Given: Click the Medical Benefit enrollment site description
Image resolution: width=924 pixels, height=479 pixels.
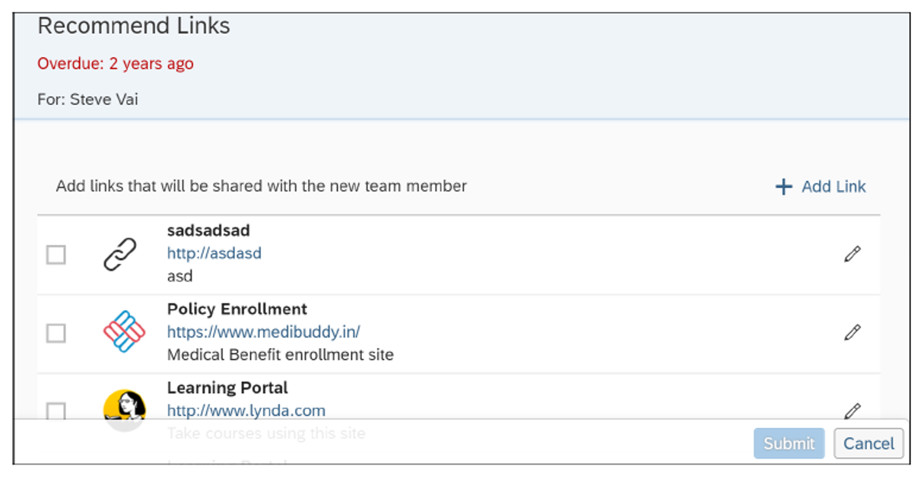Looking at the screenshot, I should 280,354.
